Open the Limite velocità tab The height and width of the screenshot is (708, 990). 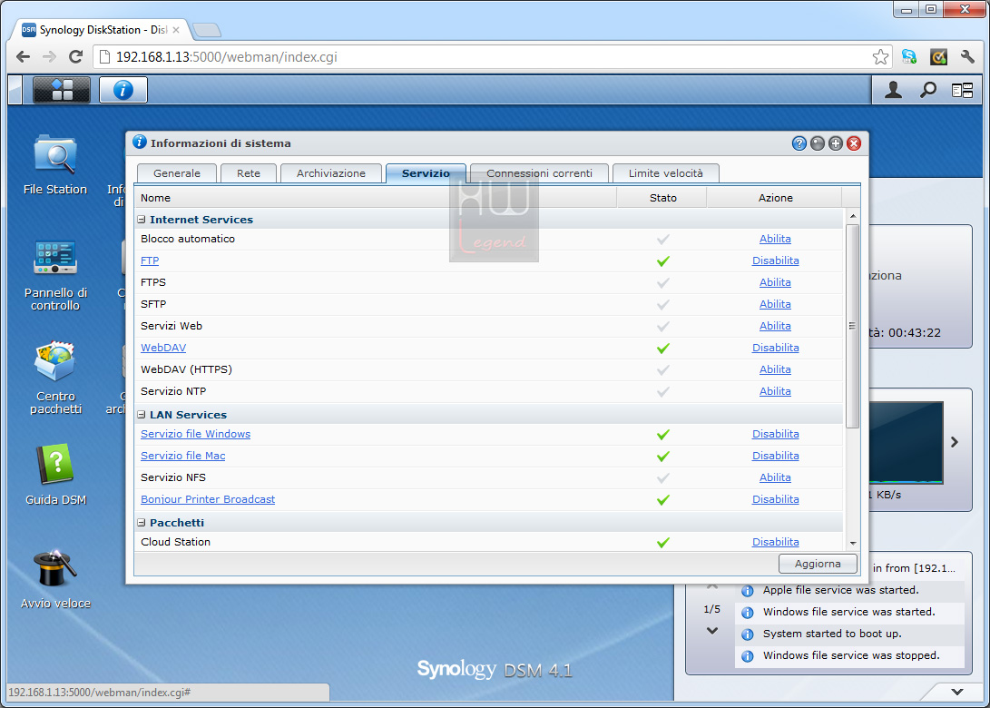[666, 173]
